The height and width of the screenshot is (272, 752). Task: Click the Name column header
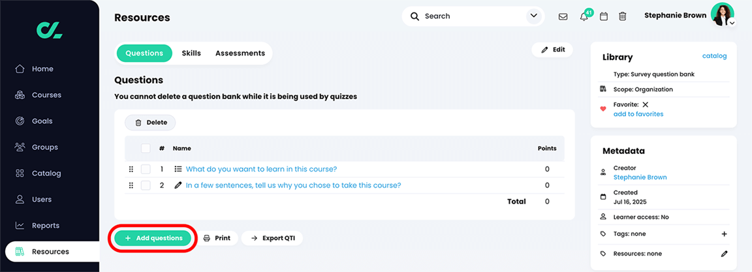point(181,149)
